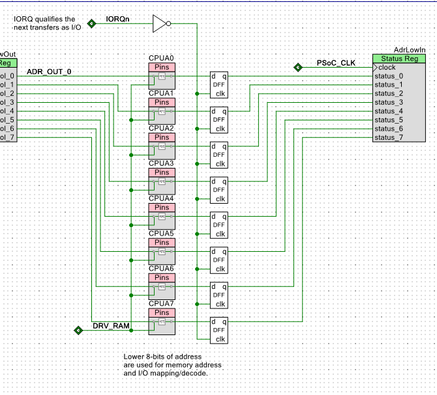Select the status_7 terminal
Viewport: 437px width, 395px height.
389,137
